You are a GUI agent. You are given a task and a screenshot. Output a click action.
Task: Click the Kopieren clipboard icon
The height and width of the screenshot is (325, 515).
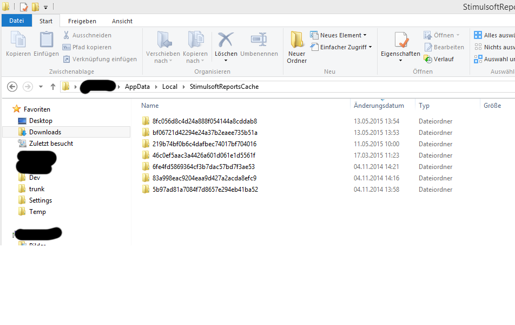point(18,40)
